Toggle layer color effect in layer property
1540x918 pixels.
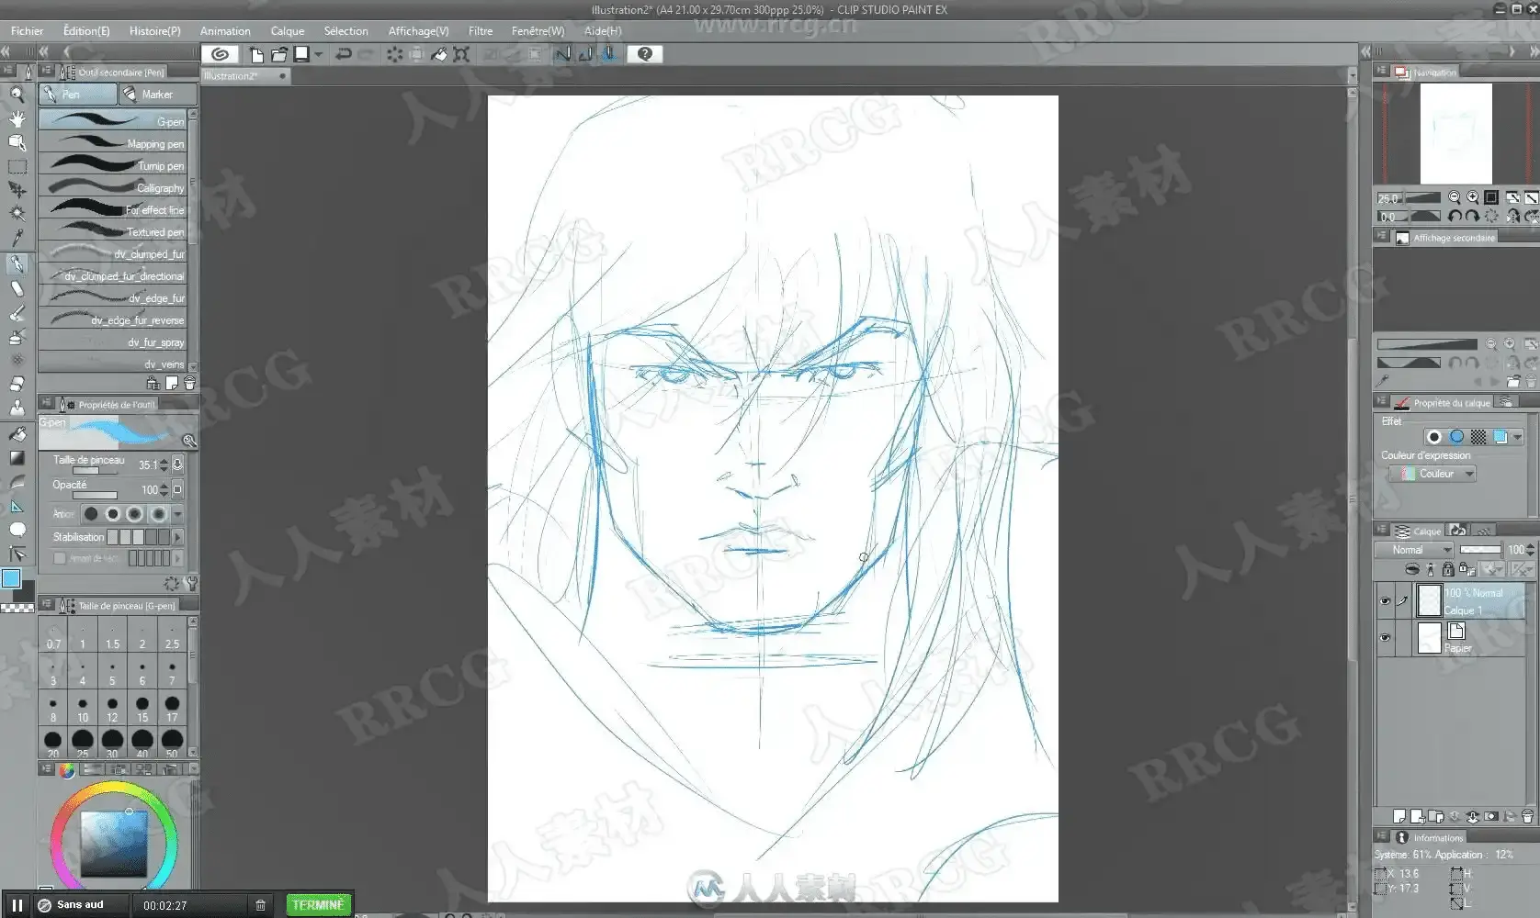pyautogui.click(x=1500, y=437)
